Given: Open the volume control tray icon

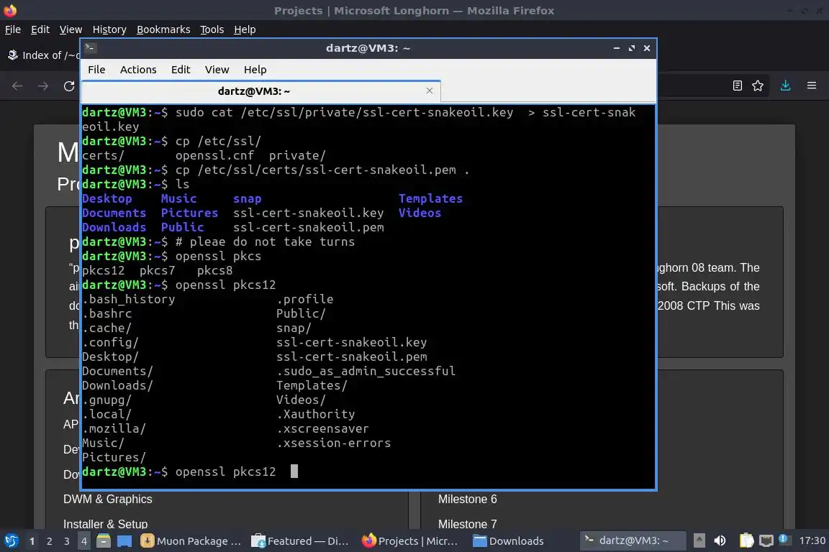Looking at the screenshot, I should coord(720,540).
